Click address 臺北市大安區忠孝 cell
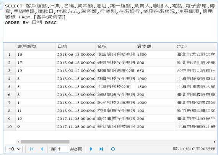Screen dimensions: 218x155 195,54
